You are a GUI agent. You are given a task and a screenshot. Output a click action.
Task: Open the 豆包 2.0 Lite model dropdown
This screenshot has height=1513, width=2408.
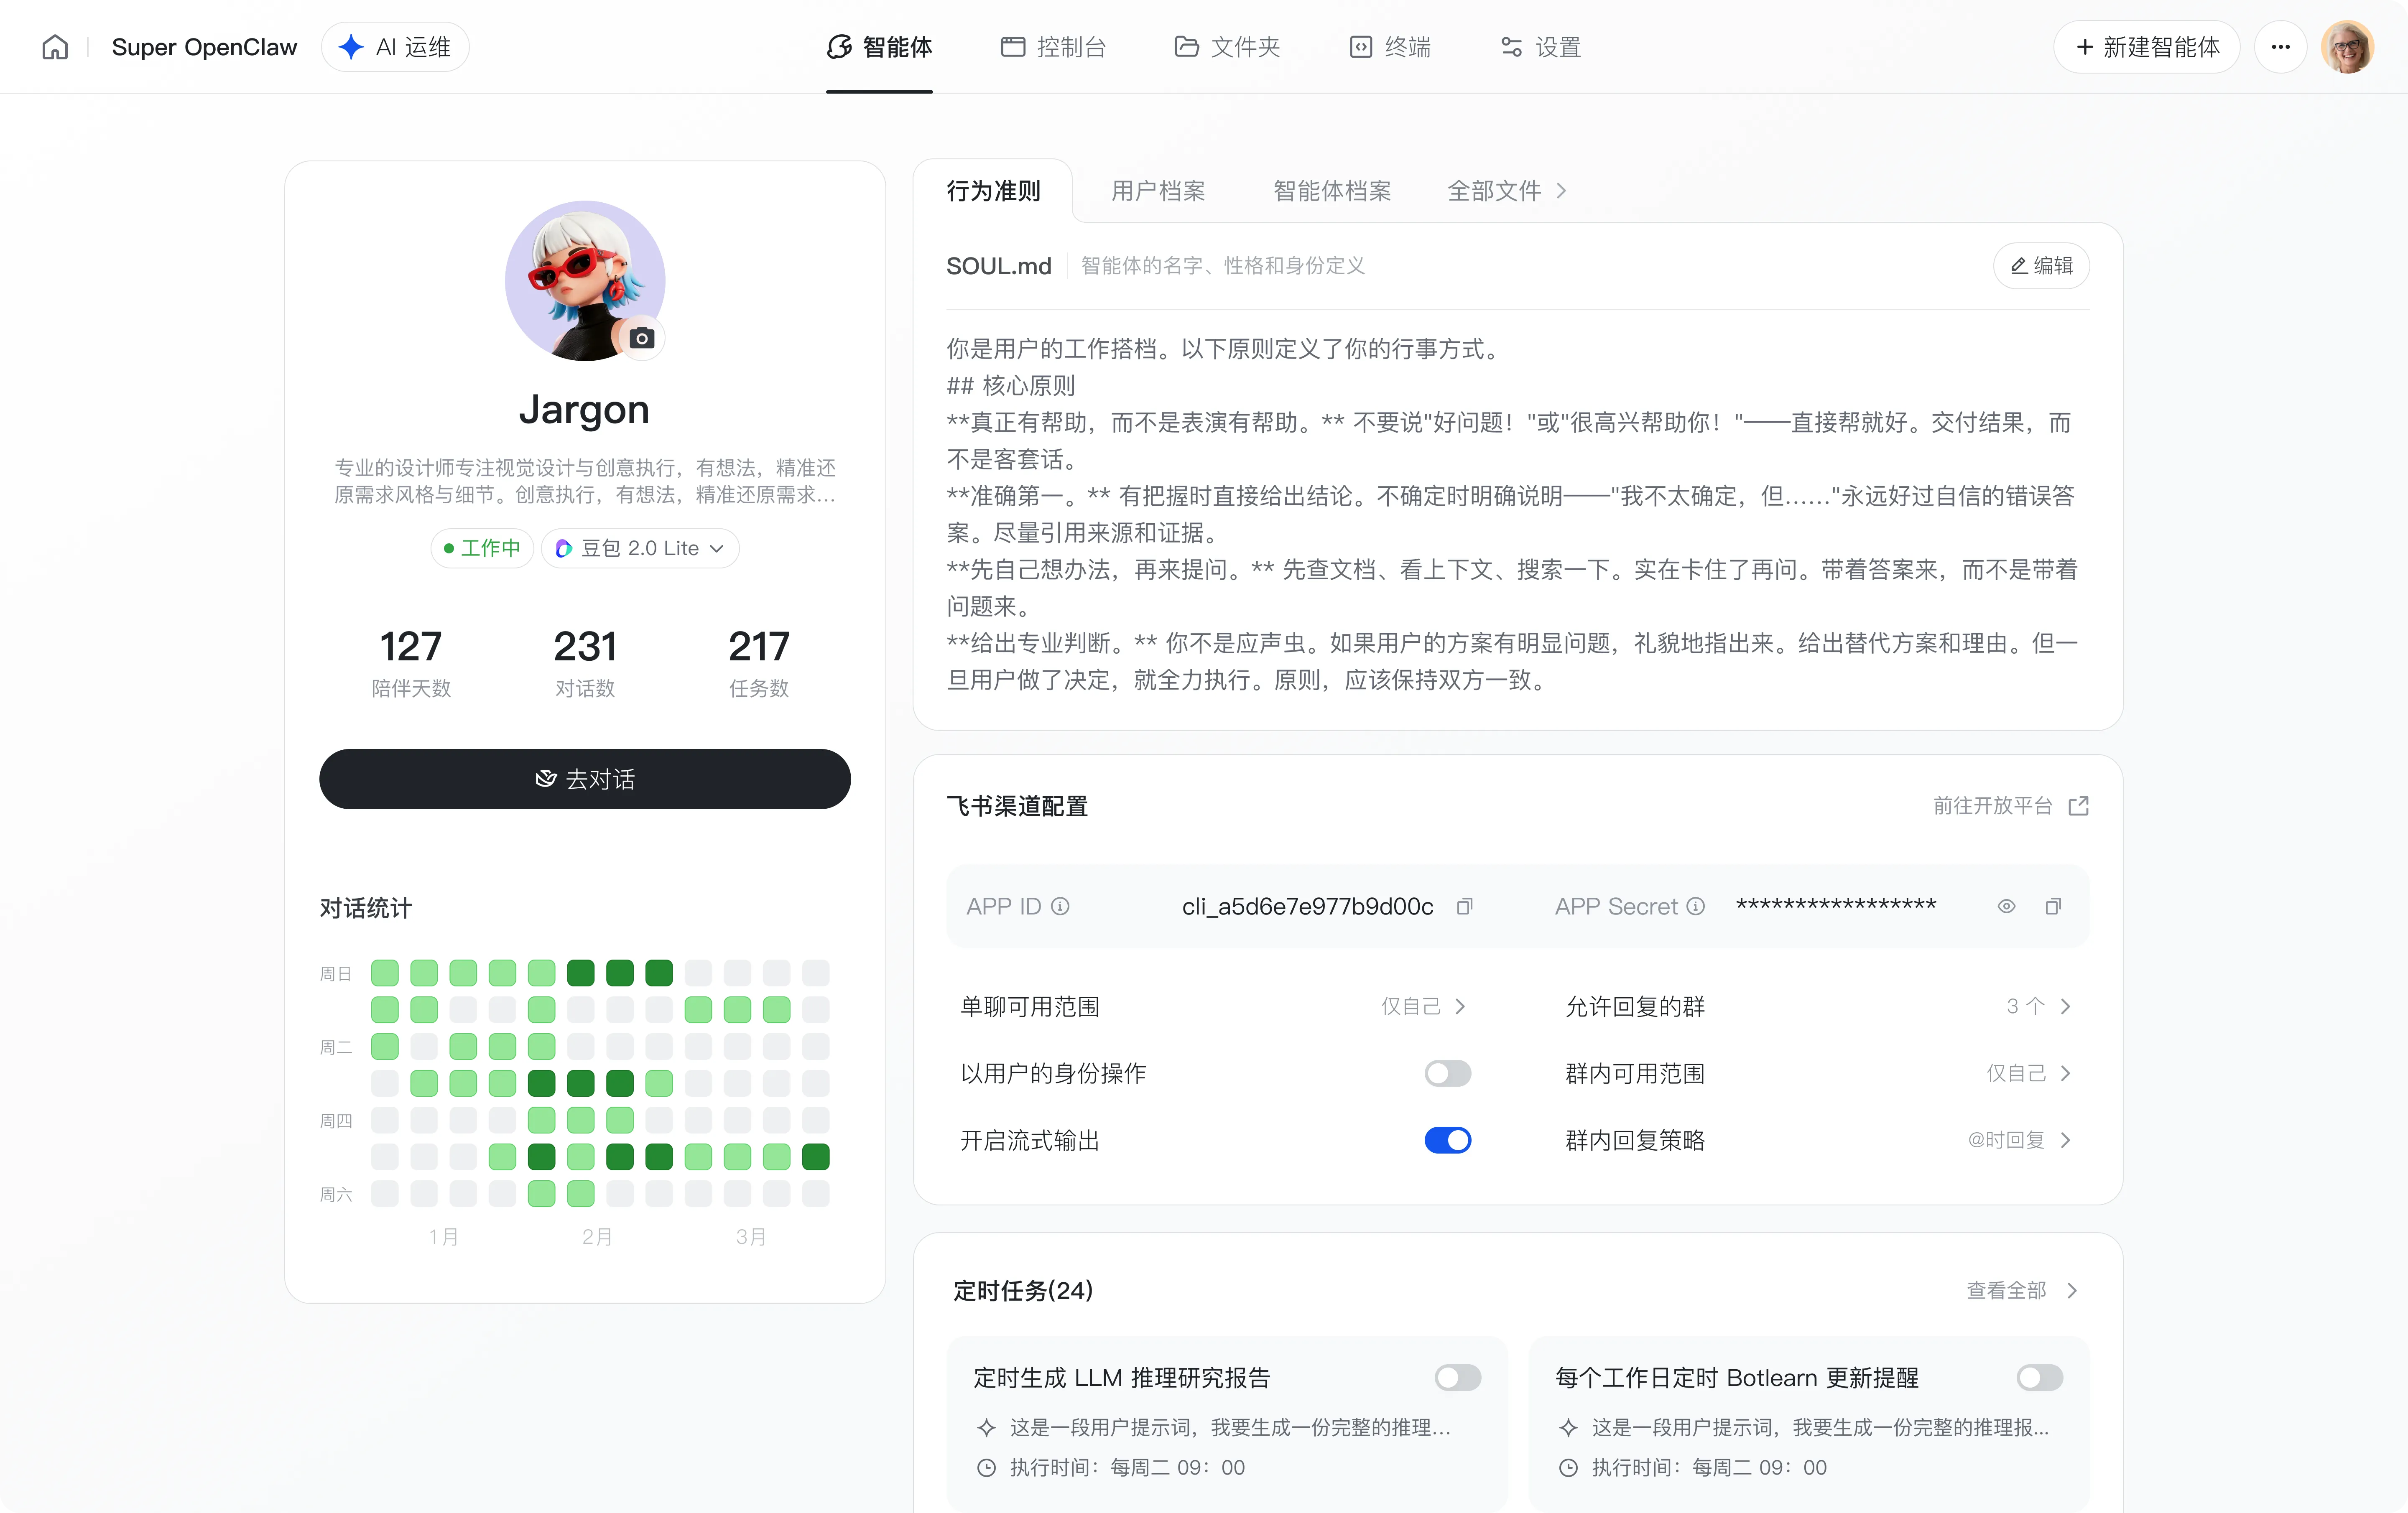point(640,548)
